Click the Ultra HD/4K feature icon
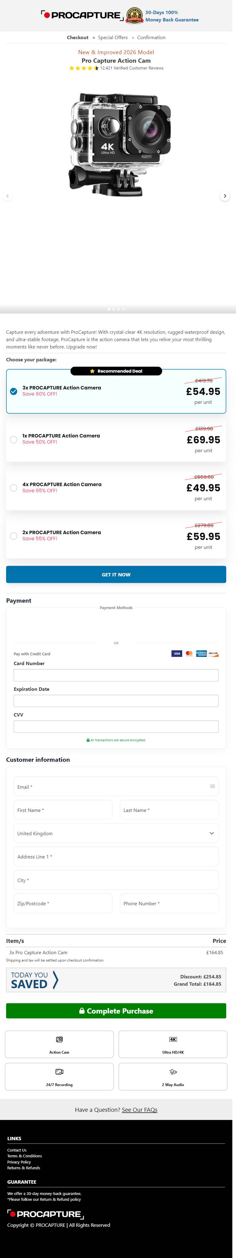Image resolution: width=236 pixels, height=1258 pixels. 173,1039
